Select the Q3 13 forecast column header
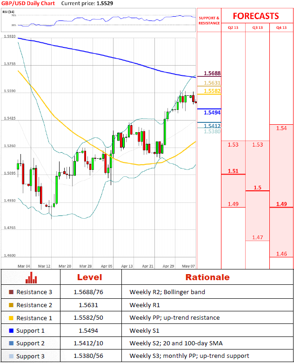The image size is (294, 363). click(257, 27)
